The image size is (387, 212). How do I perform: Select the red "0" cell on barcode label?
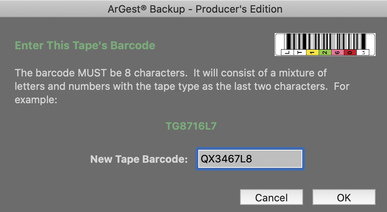click(350, 52)
